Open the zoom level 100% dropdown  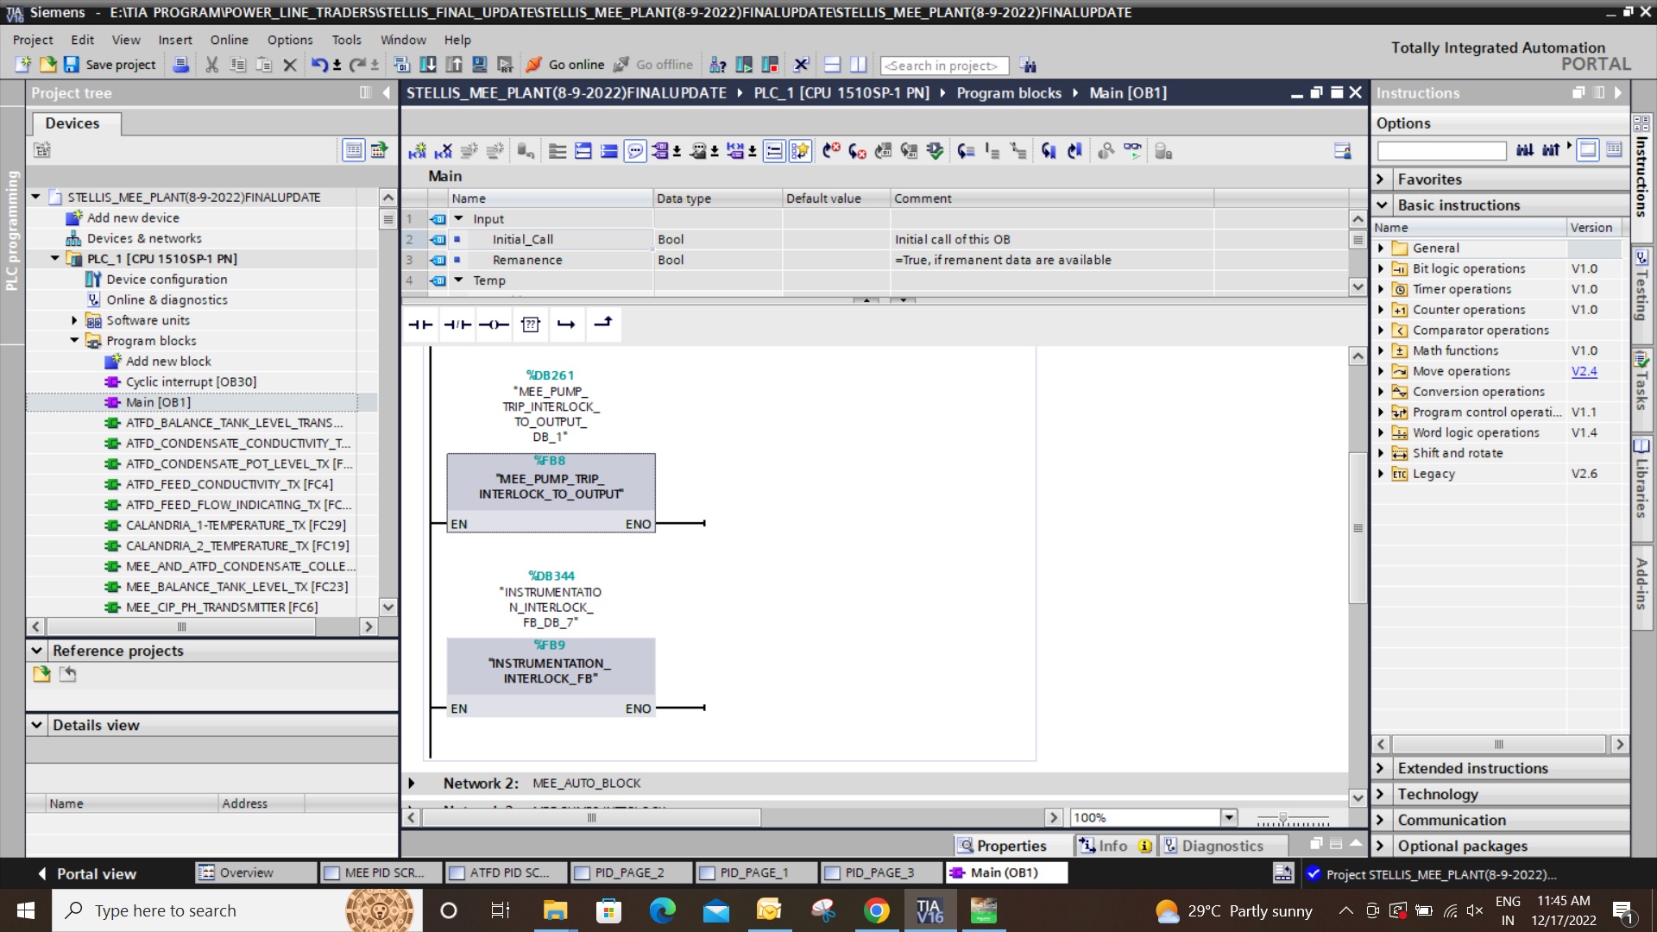click(1229, 817)
